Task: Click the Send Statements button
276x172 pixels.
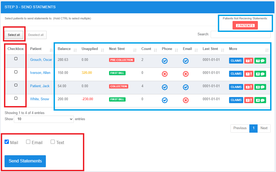Action: [x=25, y=161]
